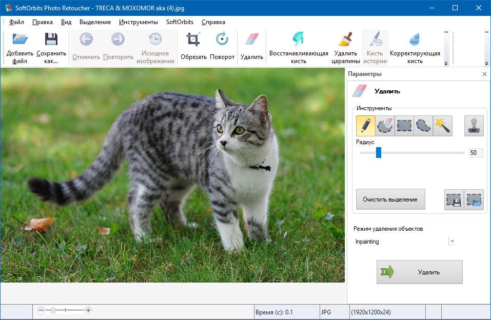Image resolution: width=491 pixels, height=320 pixels.
Task: Click the Радиус slider track
Action: pos(421,153)
